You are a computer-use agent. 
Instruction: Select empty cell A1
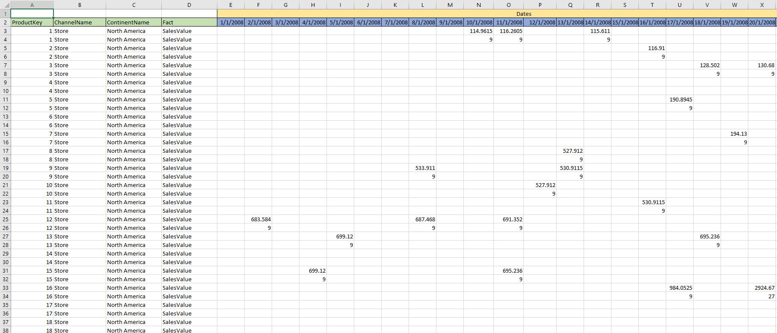pos(32,14)
